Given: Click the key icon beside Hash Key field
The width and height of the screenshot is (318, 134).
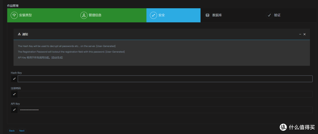Looking at the screenshot, I should click(x=14, y=79).
